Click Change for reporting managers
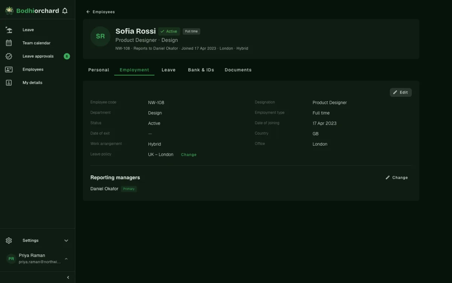 (397, 177)
